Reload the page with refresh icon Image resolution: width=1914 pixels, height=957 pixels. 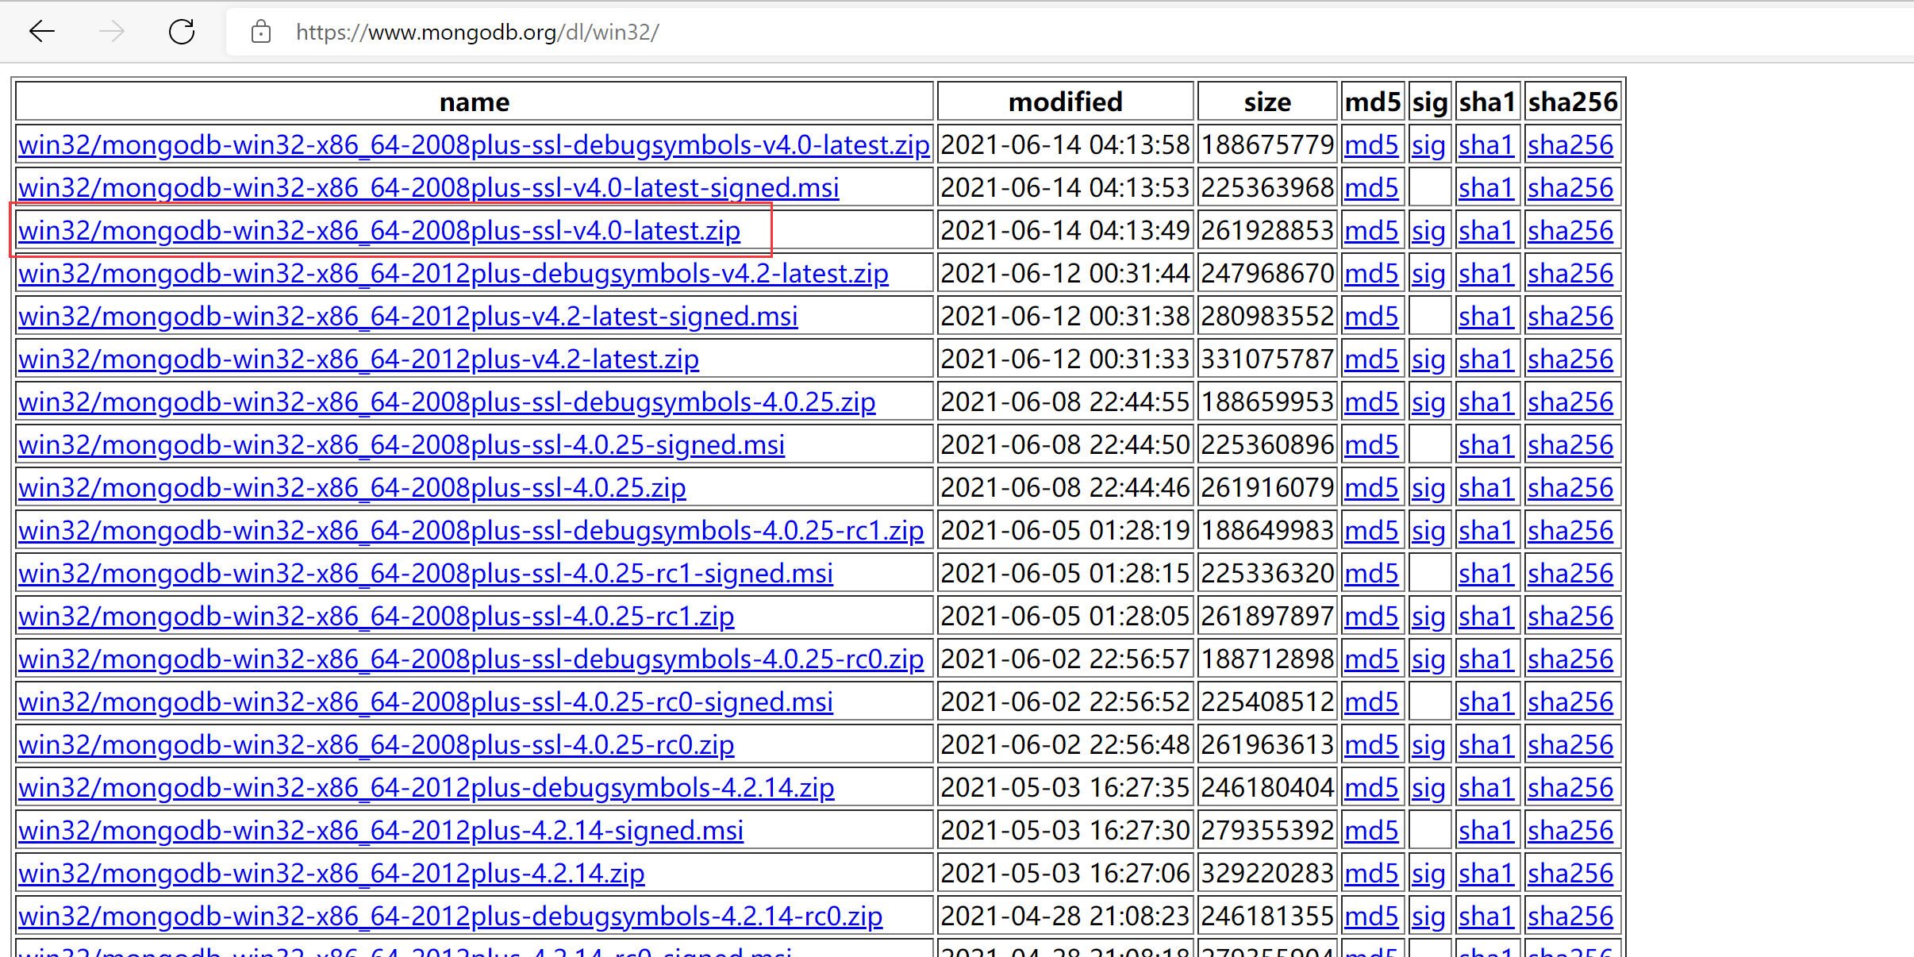tap(182, 32)
